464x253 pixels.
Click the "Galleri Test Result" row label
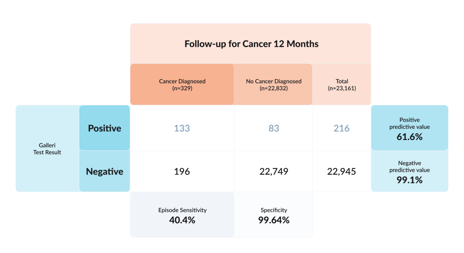(x=47, y=149)
